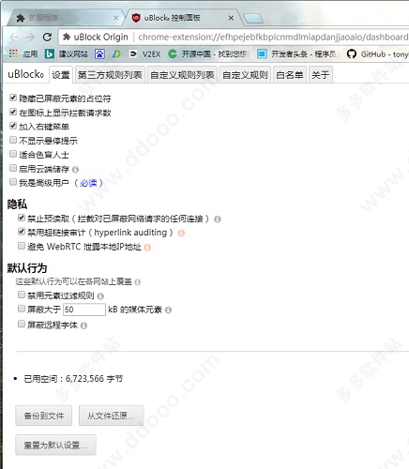The image size is (409, 469).
Task: Click 备份到文件 button
Action: [44, 416]
